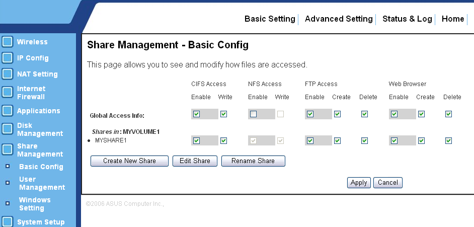Go to Advanced Setting top menu
Viewport: 474px width, 227px height.
pyautogui.click(x=339, y=19)
